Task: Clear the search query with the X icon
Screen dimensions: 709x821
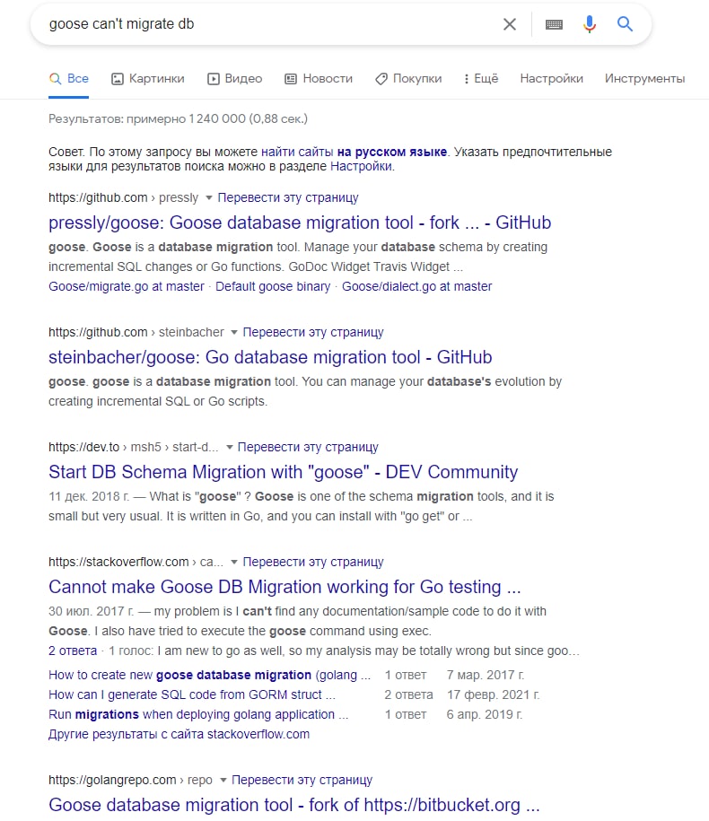Action: tap(510, 24)
